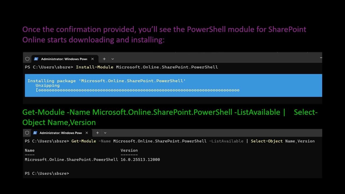Screen dimensions: 345x194
Task: Click the 'Version' column header
Action: point(129,150)
